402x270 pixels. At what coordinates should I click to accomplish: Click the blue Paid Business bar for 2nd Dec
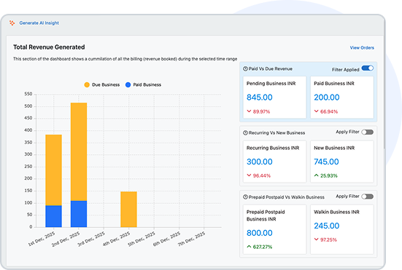[79, 214]
